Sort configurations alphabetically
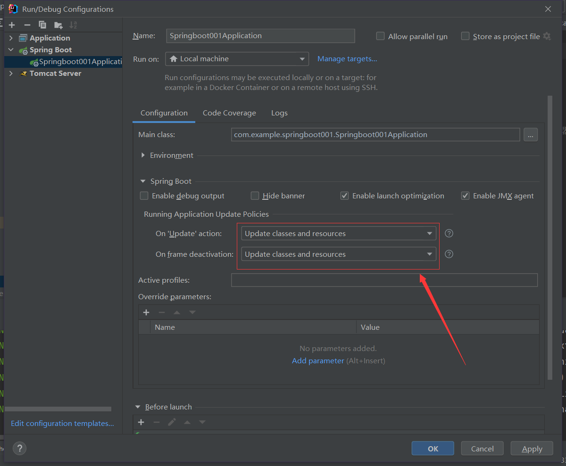Screen dimensions: 566x466 click(x=73, y=25)
